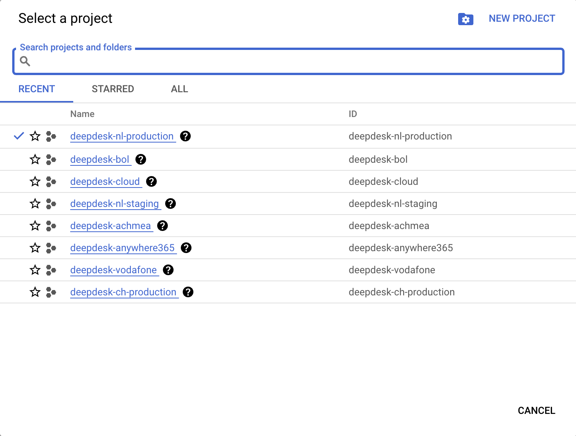Star the deepdesk-nl-production project
Viewport: 576px width, 436px height.
(35, 136)
